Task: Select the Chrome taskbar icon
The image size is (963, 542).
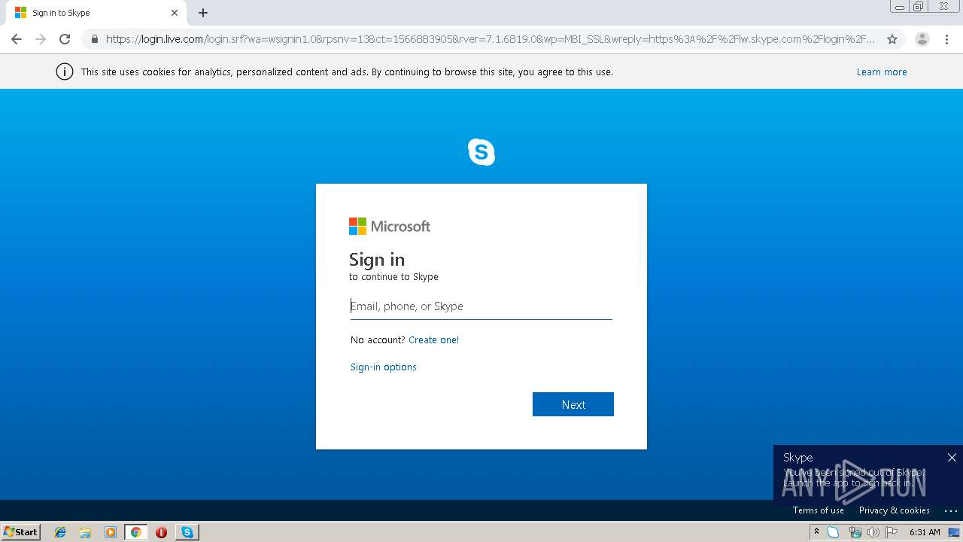Action: [135, 532]
